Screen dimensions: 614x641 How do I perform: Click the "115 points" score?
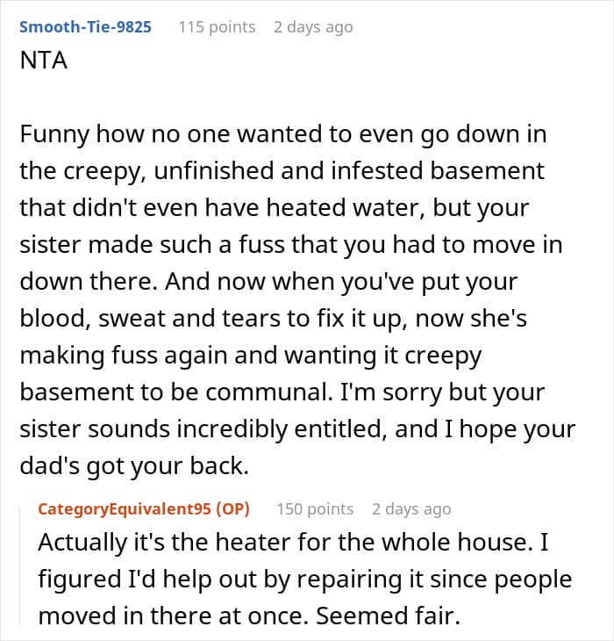click(x=217, y=27)
